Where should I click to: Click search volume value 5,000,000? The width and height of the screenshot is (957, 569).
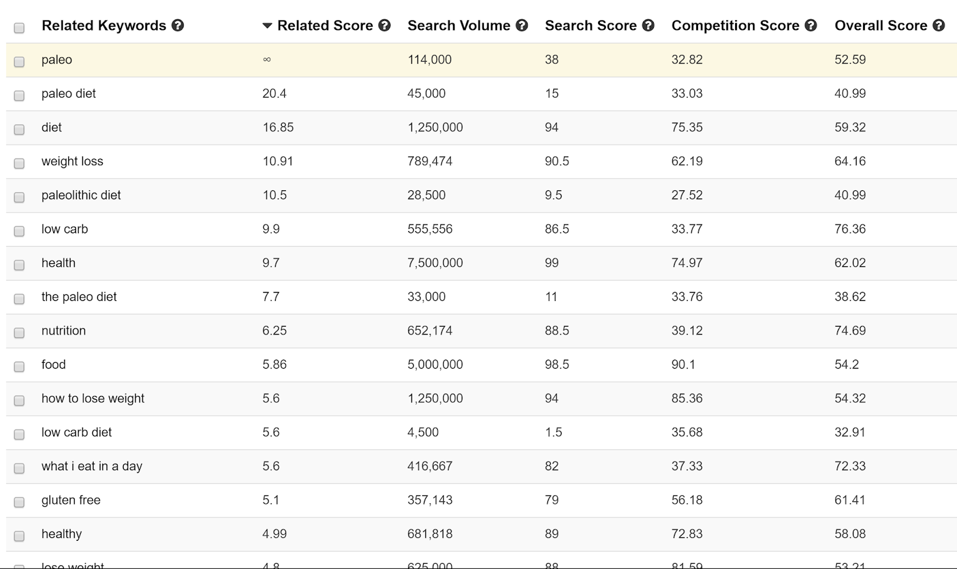click(435, 364)
